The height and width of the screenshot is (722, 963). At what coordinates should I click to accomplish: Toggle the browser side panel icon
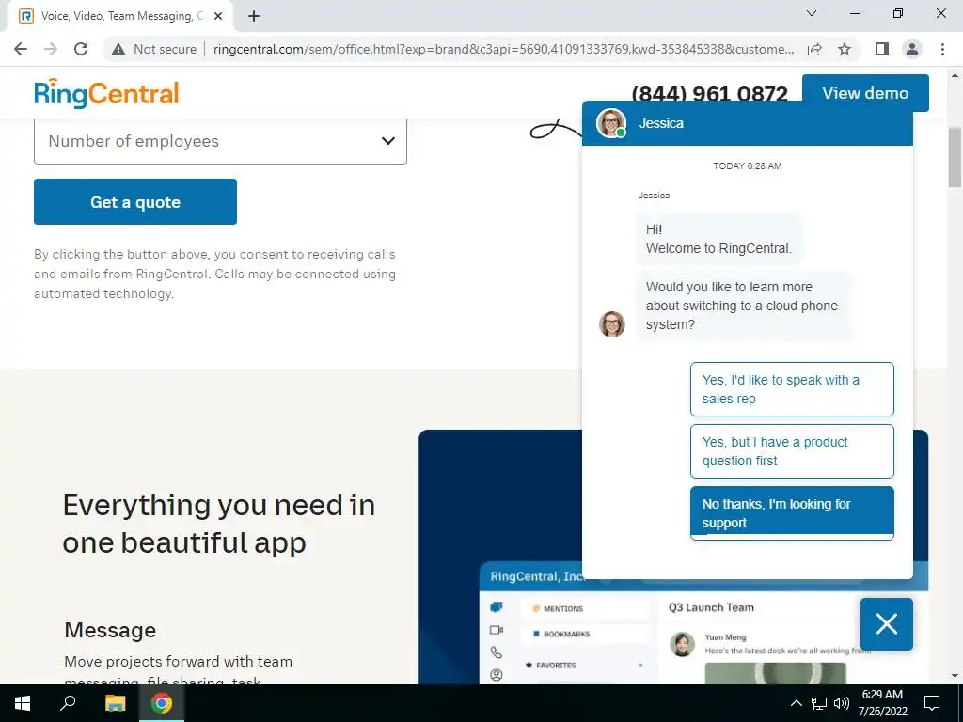882,49
